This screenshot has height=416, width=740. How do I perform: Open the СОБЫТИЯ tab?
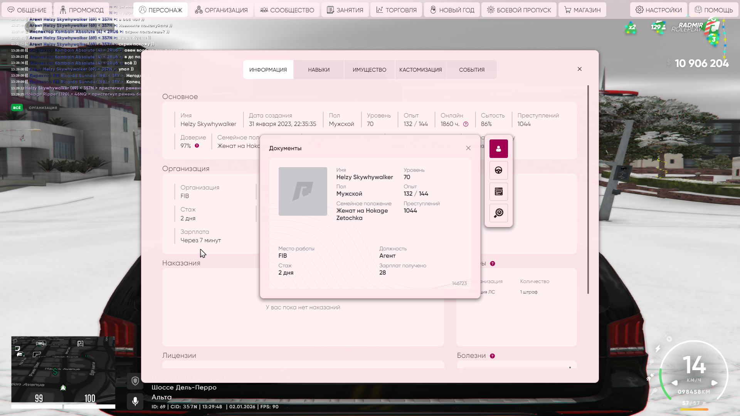coord(471,70)
